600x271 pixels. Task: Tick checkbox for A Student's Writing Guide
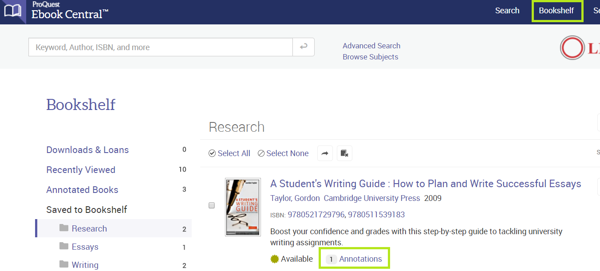click(212, 205)
